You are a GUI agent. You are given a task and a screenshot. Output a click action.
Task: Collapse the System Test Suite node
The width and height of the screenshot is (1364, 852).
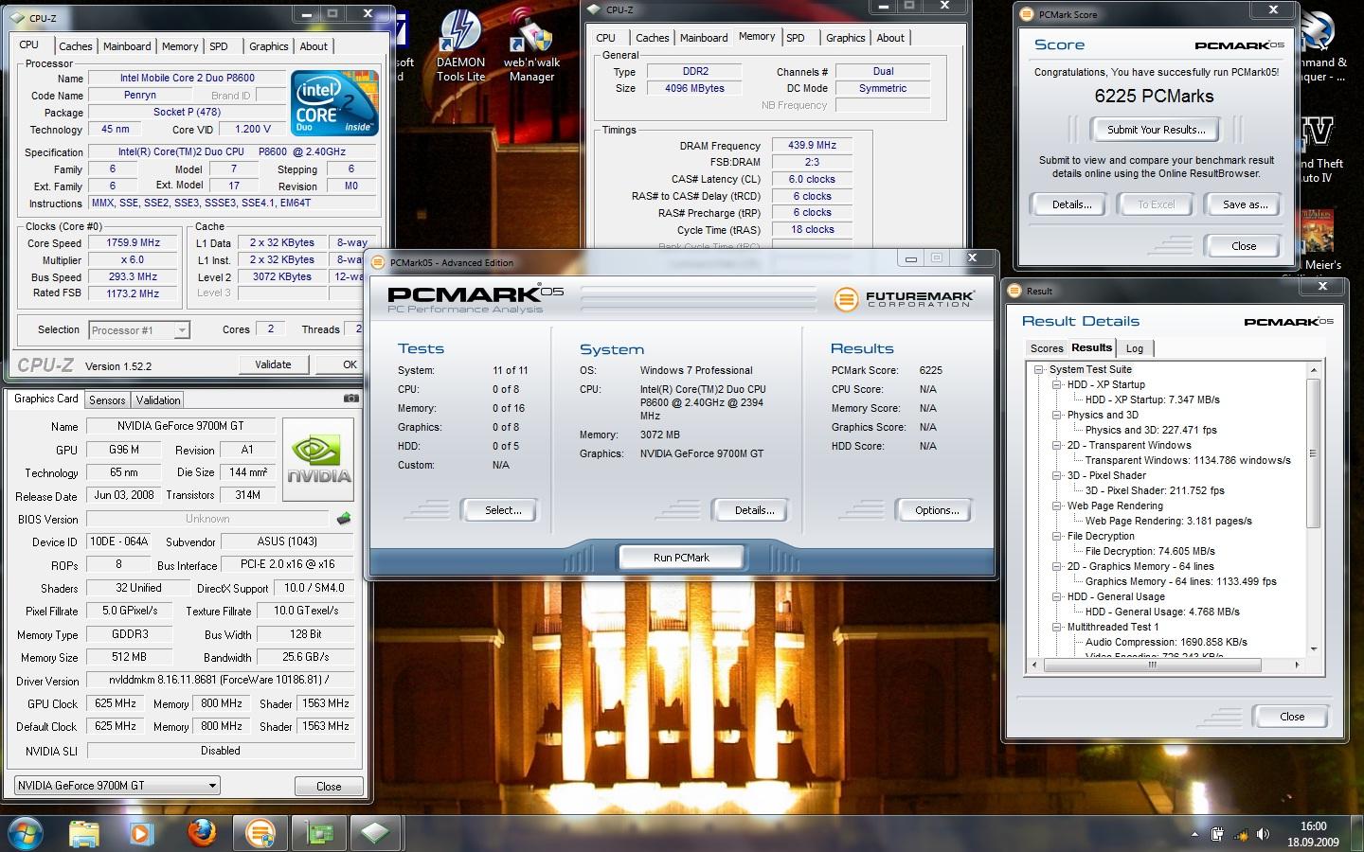pos(1039,369)
